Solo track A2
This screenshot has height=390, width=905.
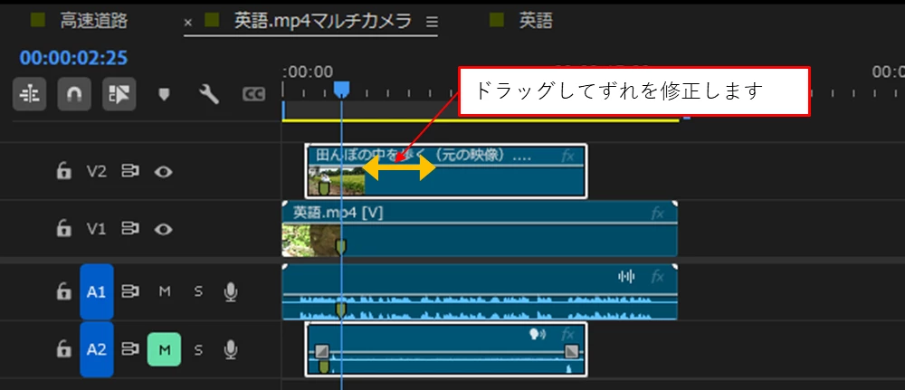pos(198,349)
